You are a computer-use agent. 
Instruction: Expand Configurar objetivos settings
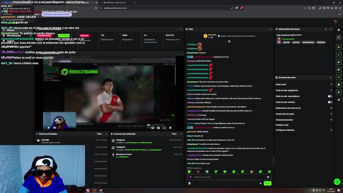(x=304, y=130)
